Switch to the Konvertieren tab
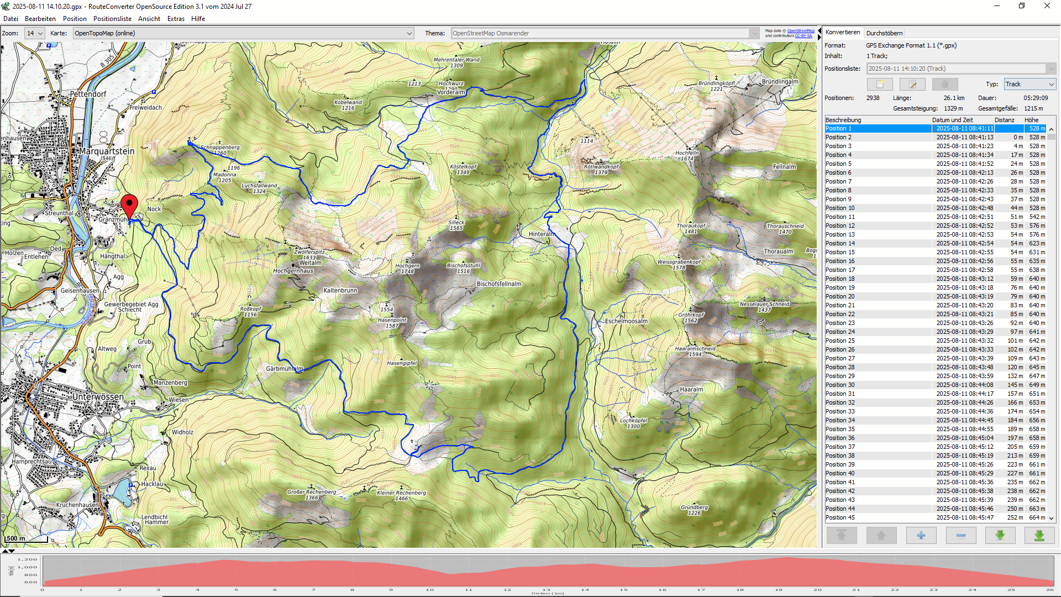The height and width of the screenshot is (597, 1061). click(843, 32)
